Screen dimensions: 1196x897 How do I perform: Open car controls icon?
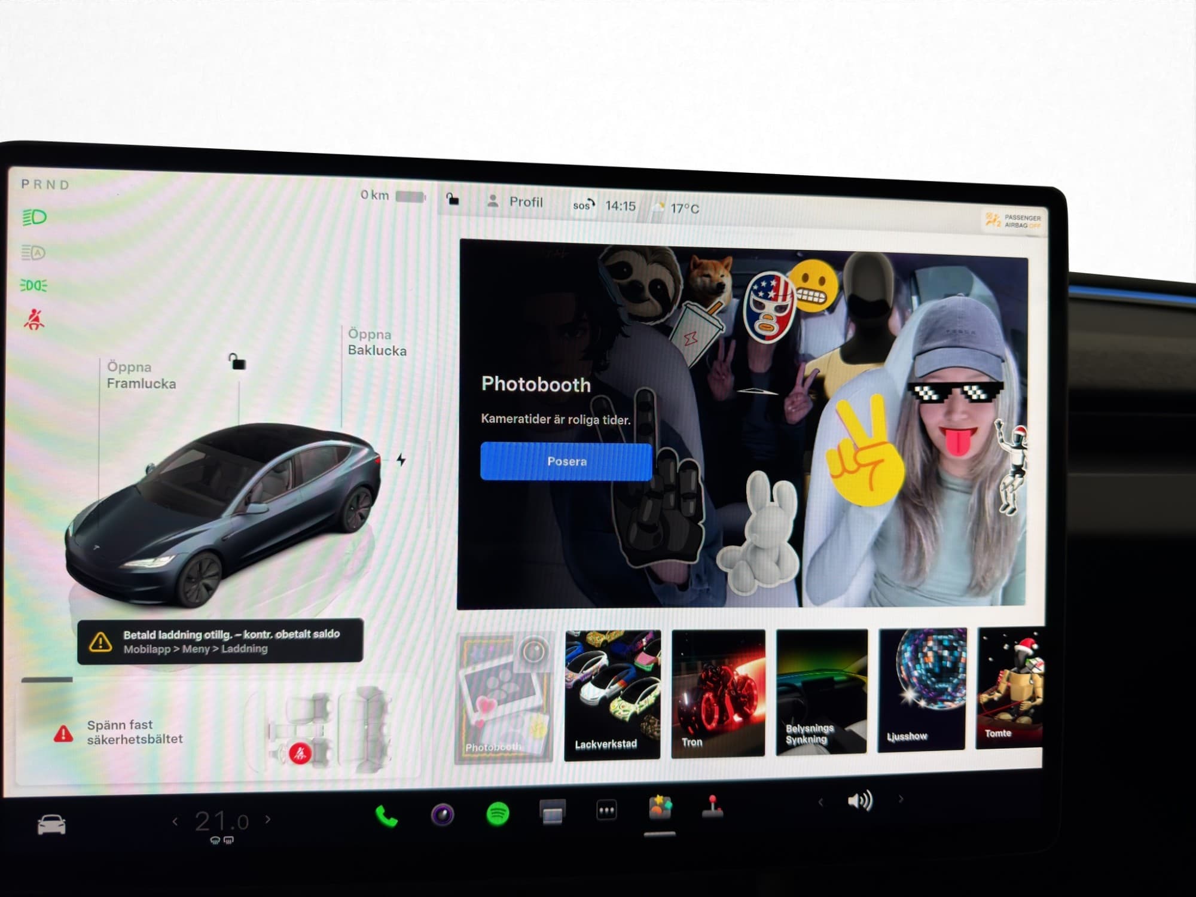51,825
